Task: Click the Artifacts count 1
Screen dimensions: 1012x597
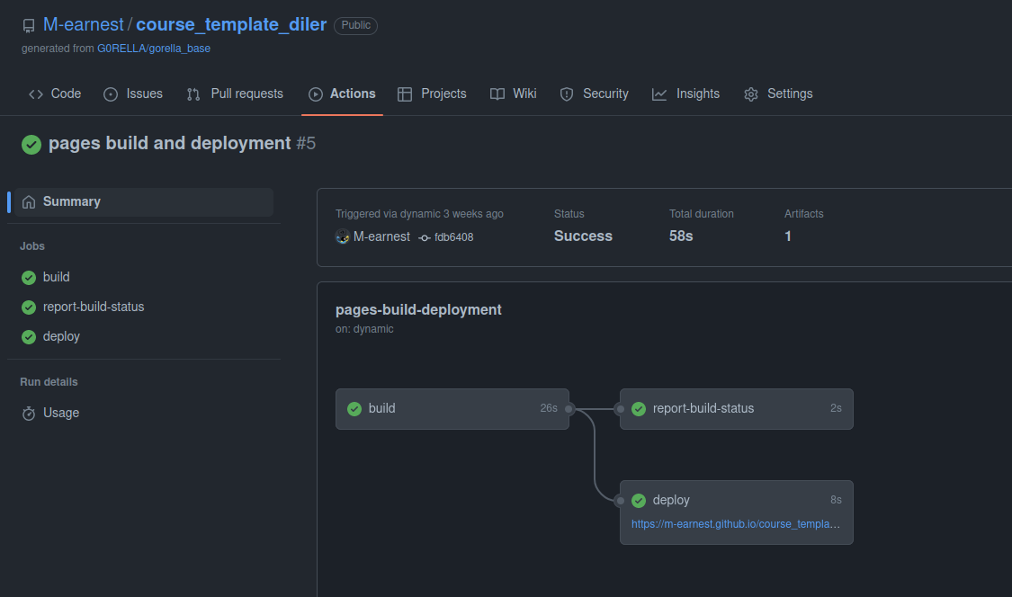Action: click(788, 236)
